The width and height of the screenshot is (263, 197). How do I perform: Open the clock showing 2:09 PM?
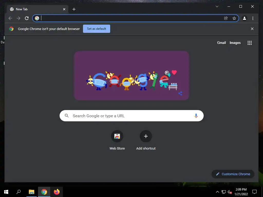(x=241, y=192)
